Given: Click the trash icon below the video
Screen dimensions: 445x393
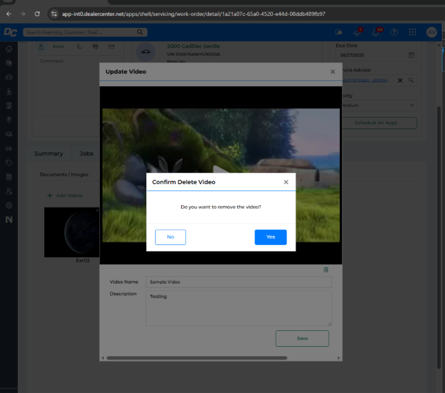Looking at the screenshot, I should coord(326,270).
